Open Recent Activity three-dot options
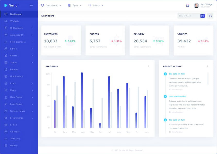 208,66
